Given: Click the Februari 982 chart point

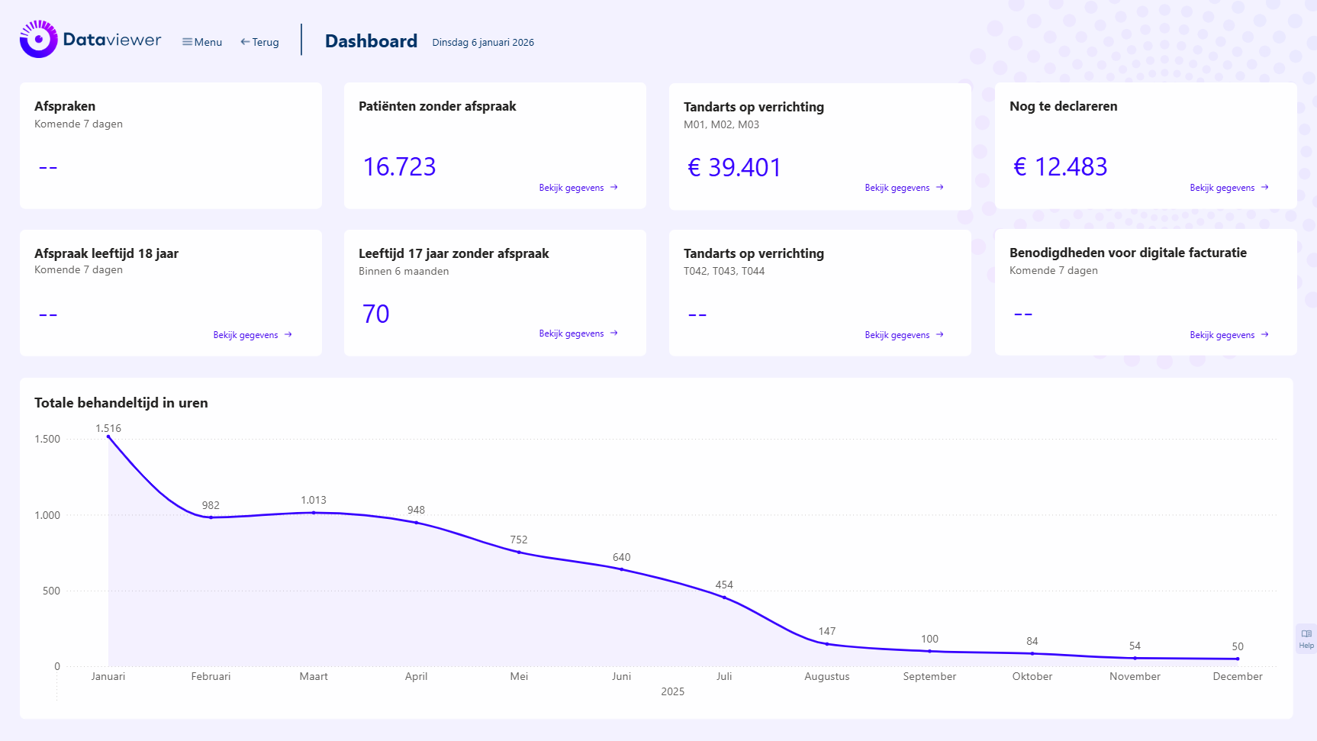Looking at the screenshot, I should (x=211, y=517).
